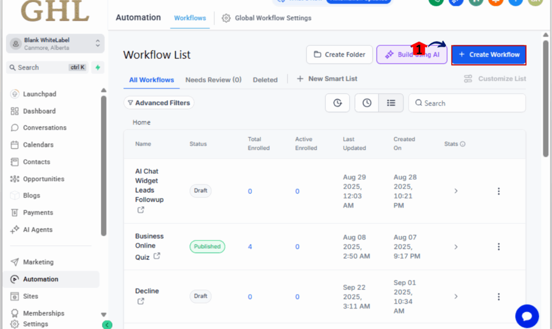Click Build using AI

click(x=411, y=54)
